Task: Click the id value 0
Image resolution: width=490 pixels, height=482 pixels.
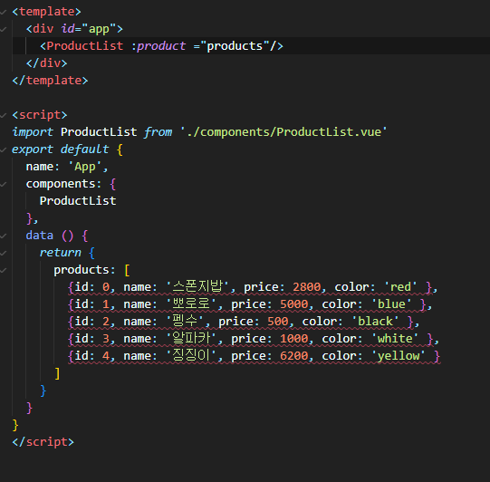Action: click(106, 287)
